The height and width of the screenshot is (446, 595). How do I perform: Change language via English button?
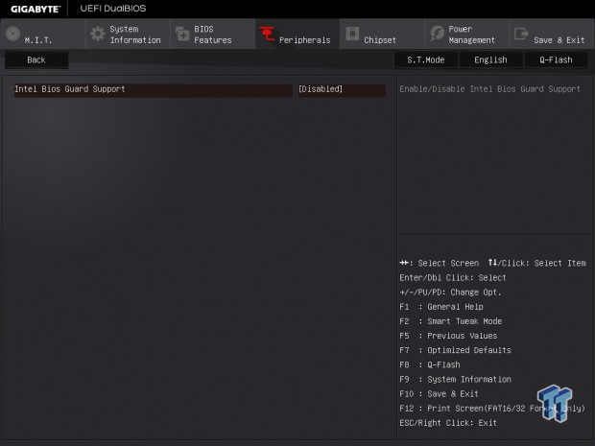coord(490,59)
